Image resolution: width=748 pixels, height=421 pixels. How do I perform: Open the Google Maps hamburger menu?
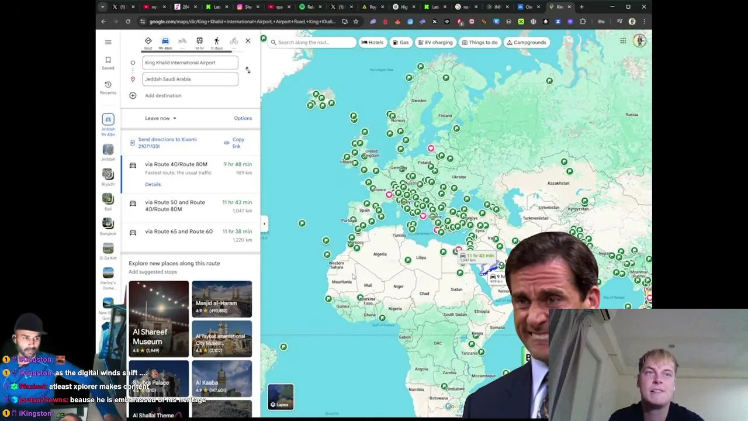click(108, 42)
